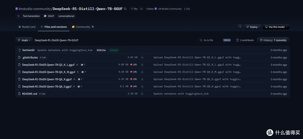The width and height of the screenshot is (303, 139).
Task: Open the Community tab
Action: pos(83,27)
